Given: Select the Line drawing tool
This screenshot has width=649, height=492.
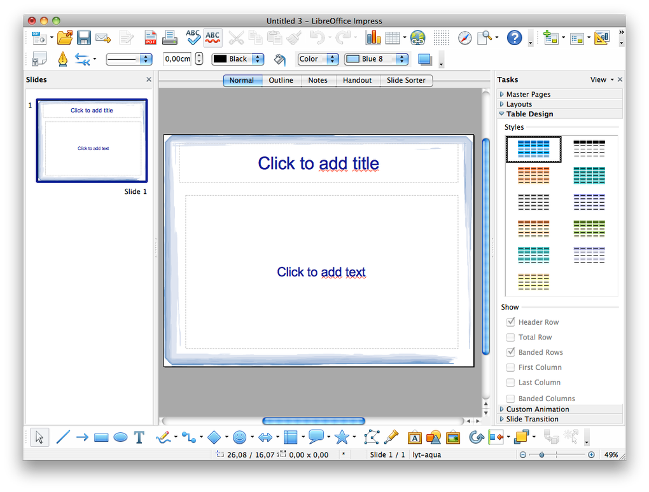Looking at the screenshot, I should [63, 437].
